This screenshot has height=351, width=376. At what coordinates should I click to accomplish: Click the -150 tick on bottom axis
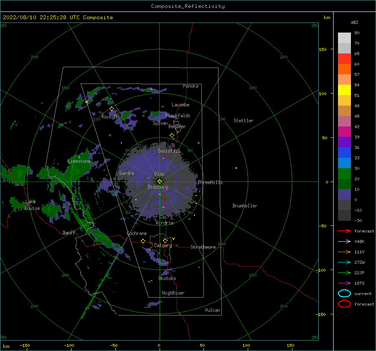coord(25,346)
